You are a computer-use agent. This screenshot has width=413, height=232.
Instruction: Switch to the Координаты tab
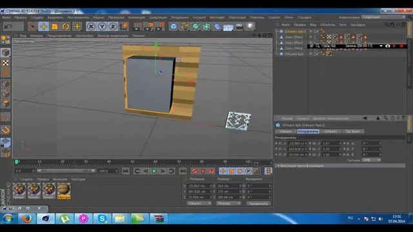click(308, 131)
